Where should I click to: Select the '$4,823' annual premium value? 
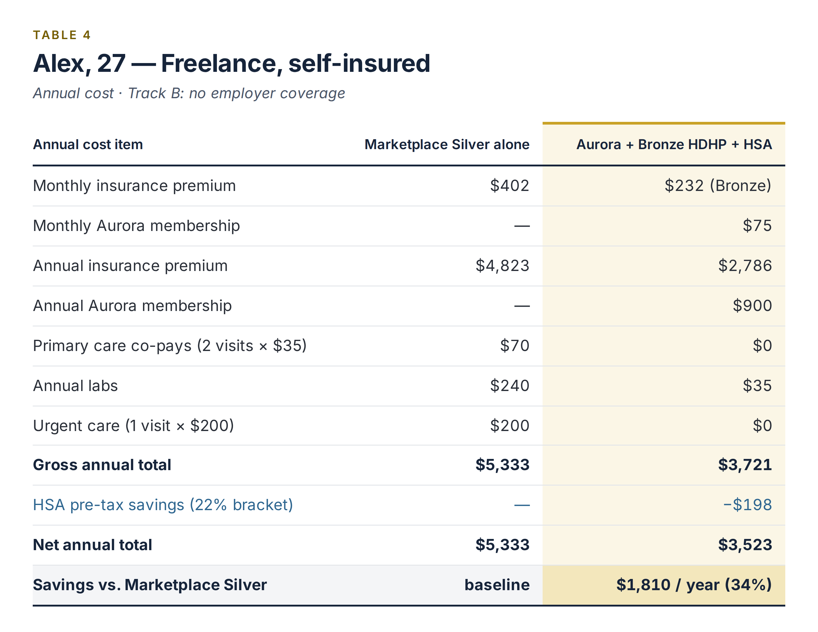(502, 266)
